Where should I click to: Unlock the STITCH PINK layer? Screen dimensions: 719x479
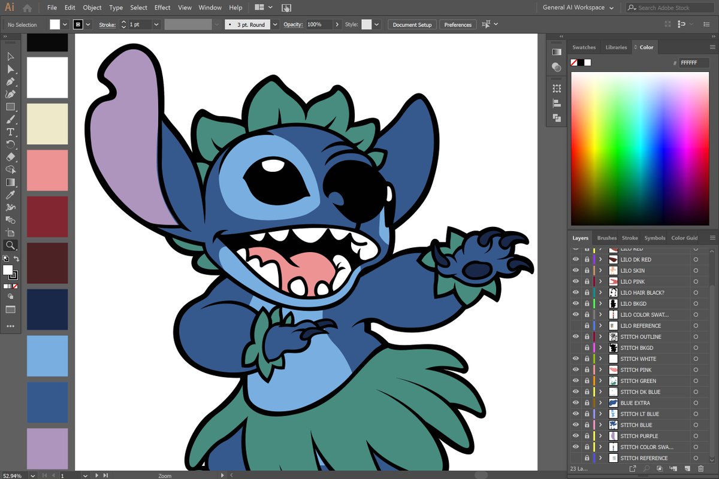pos(587,370)
